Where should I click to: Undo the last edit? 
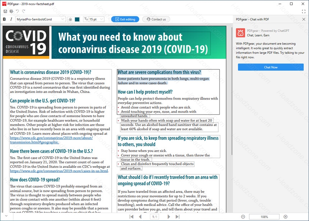[x=18, y=11]
